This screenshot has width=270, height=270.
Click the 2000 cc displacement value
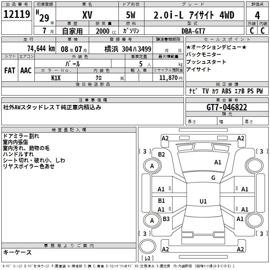tap(106, 31)
